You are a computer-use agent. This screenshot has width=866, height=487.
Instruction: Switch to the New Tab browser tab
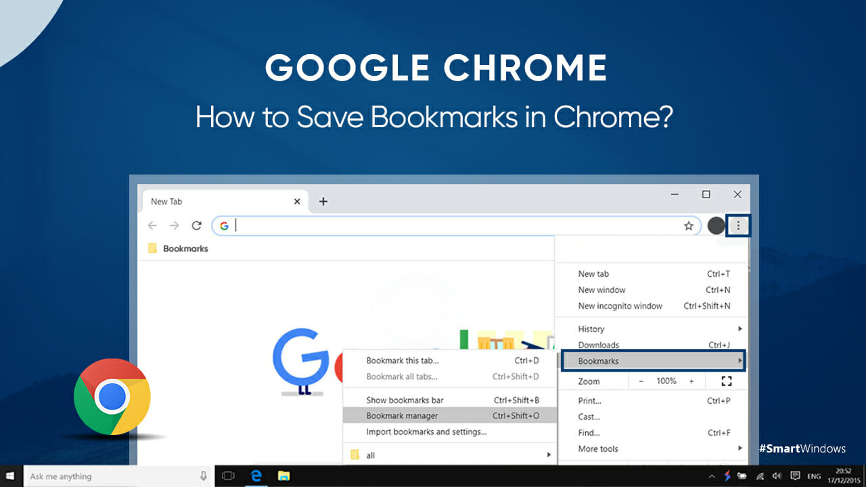pyautogui.click(x=166, y=201)
